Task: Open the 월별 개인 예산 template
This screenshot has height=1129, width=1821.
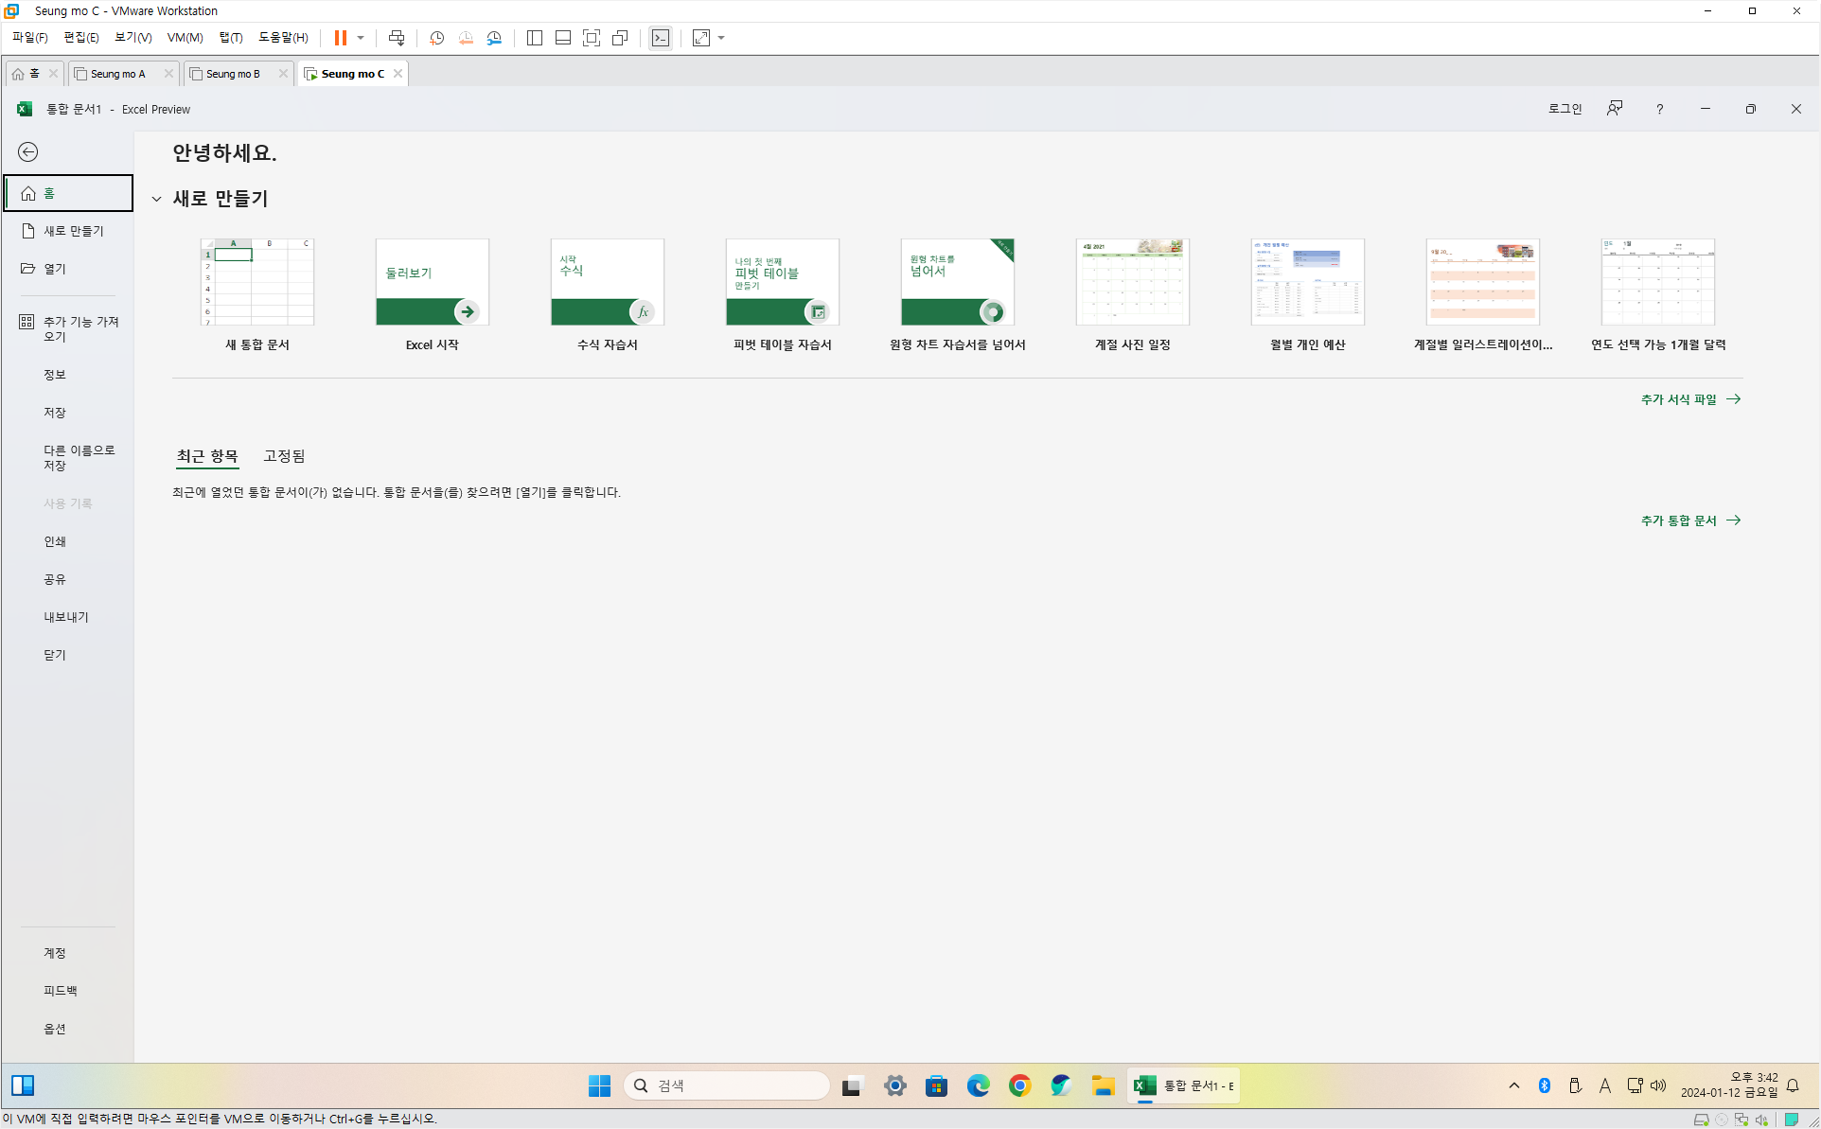Action: (x=1307, y=282)
